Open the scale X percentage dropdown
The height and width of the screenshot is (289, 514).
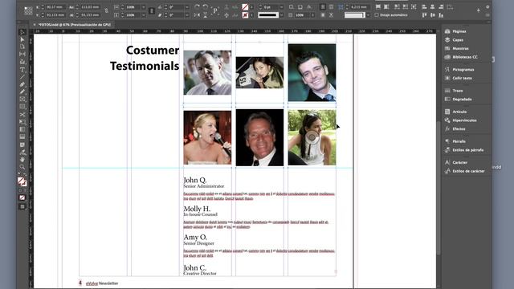pyautogui.click(x=143, y=7)
